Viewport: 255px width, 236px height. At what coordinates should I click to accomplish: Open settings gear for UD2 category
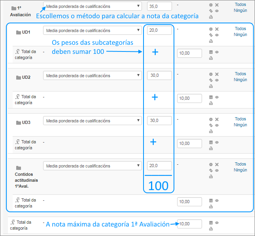[x=211, y=74]
